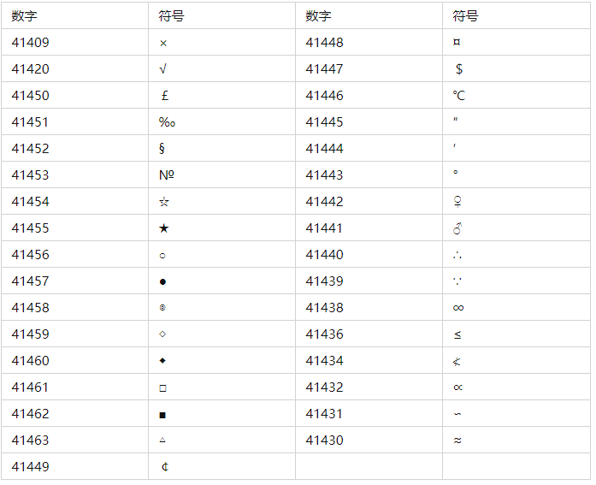
Task: Click the last 符号 column header
Action: click(466, 16)
